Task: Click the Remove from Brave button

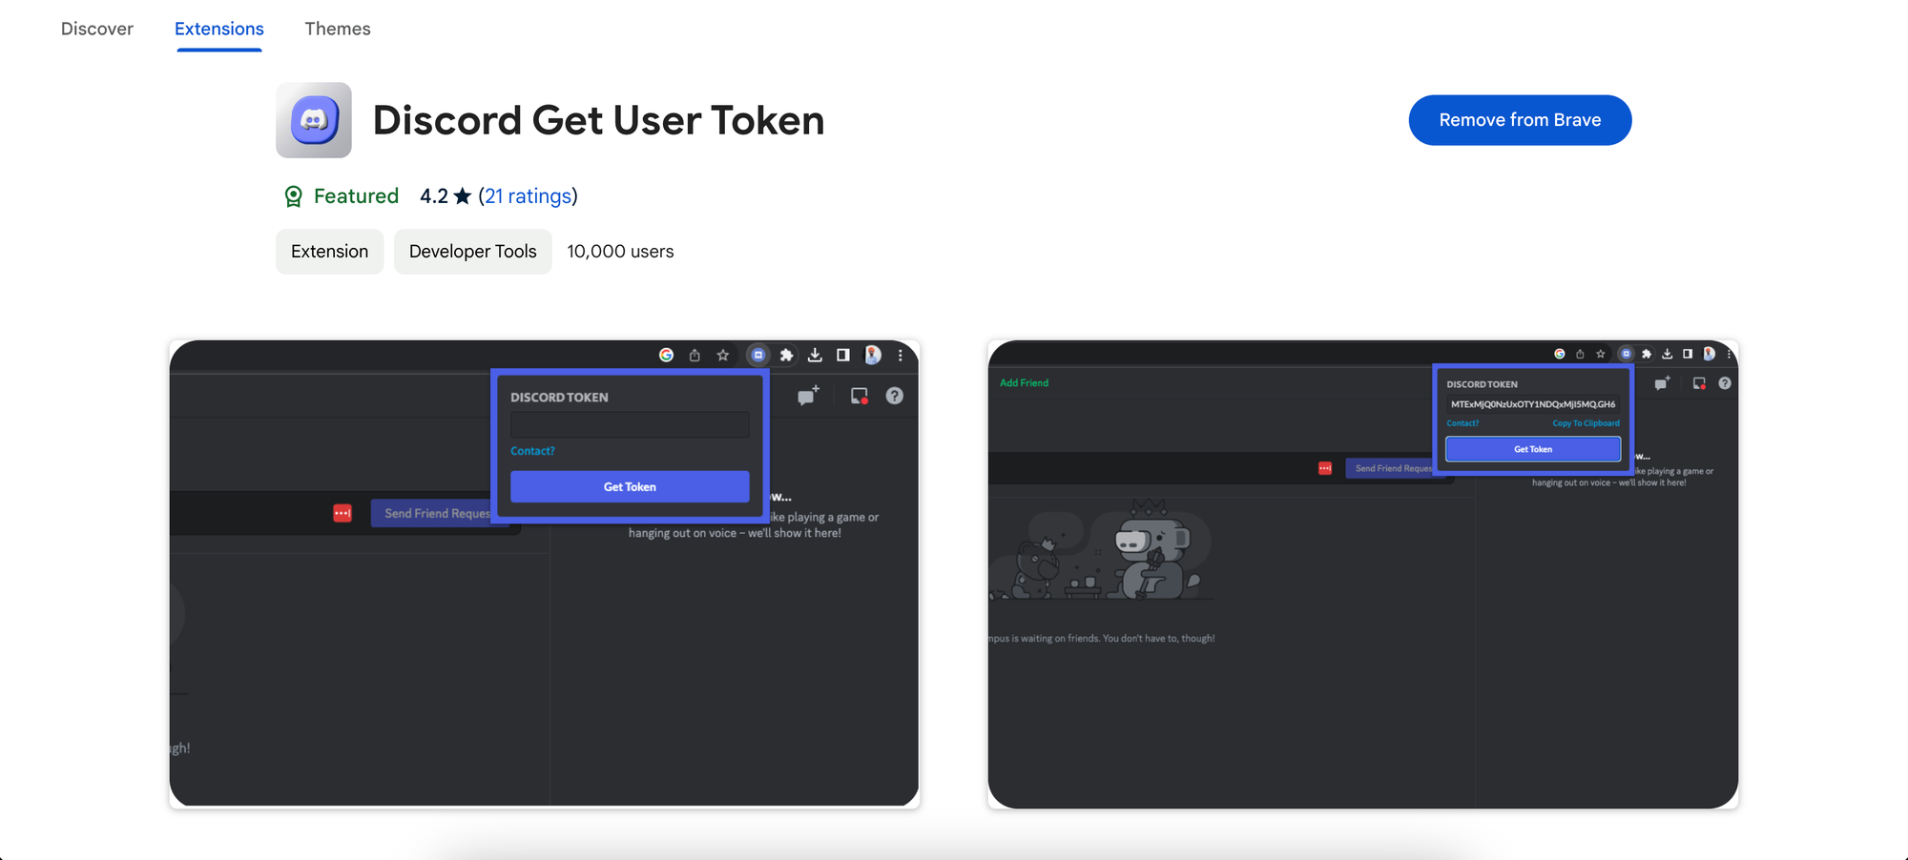Action: [1520, 120]
